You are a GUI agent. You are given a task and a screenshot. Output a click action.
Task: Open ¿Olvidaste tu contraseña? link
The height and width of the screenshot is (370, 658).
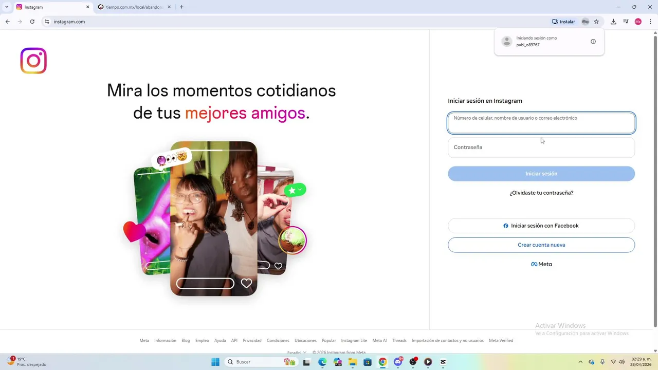pos(541,193)
